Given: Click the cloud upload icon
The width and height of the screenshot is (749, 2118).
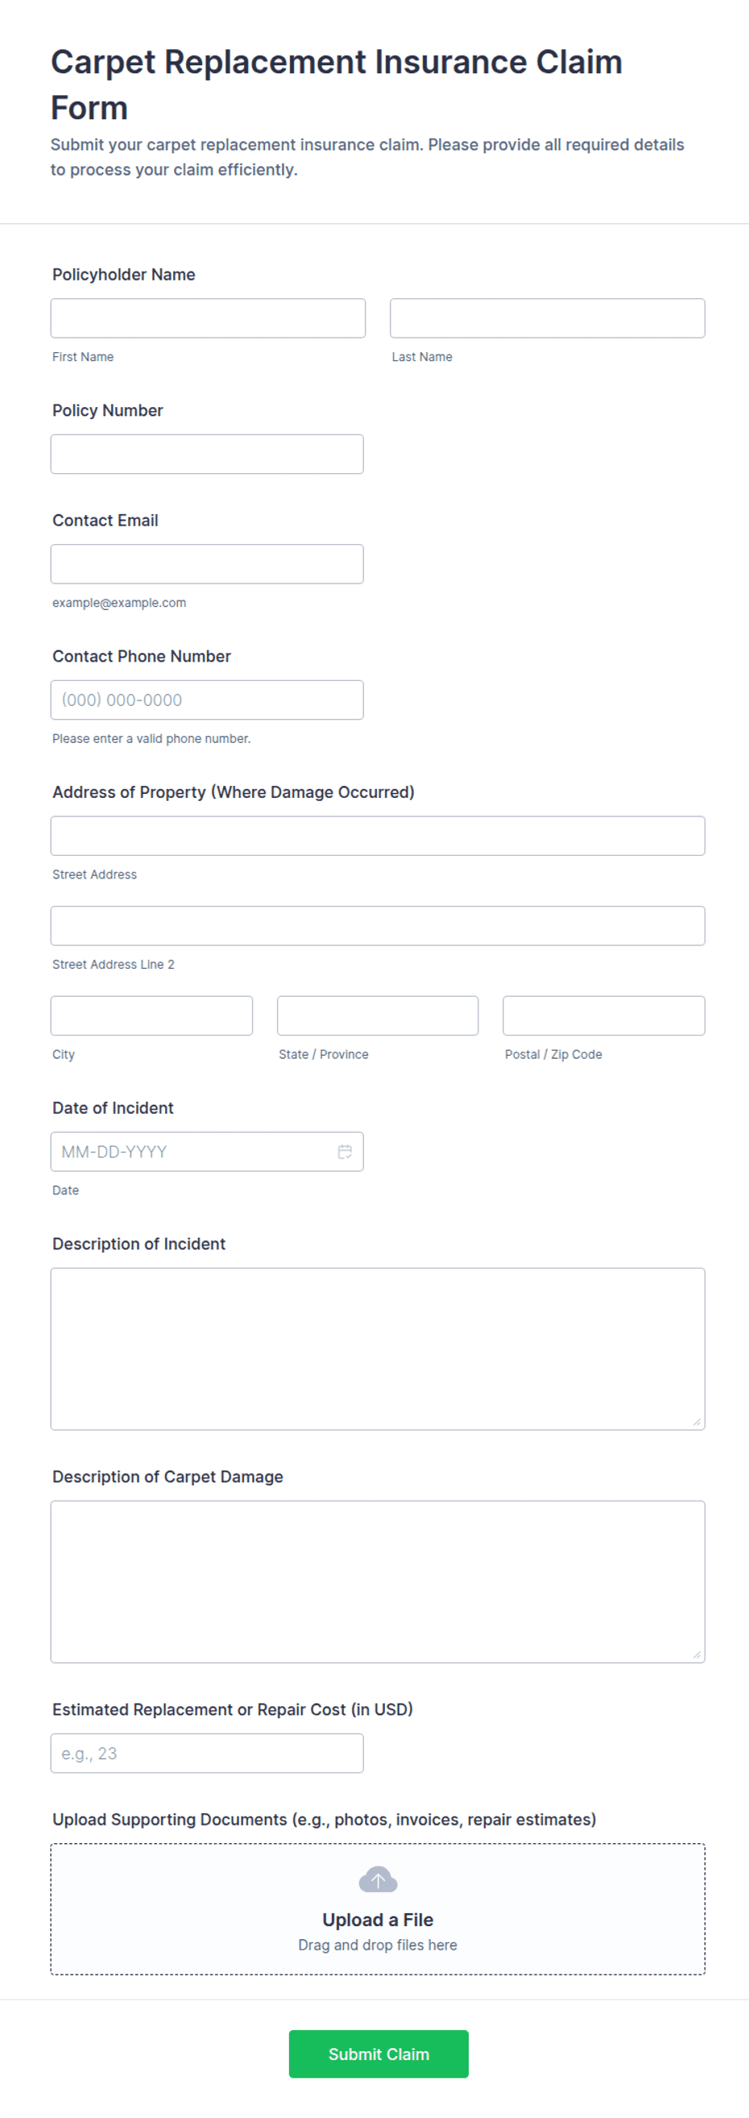Looking at the screenshot, I should pos(378,1879).
